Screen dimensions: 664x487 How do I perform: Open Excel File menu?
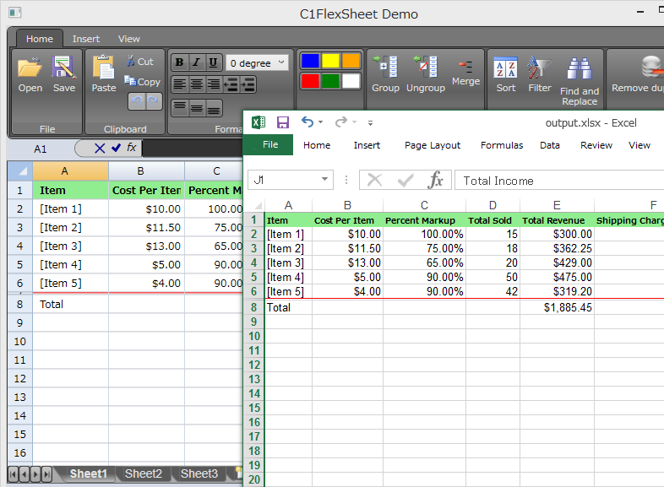pos(268,144)
